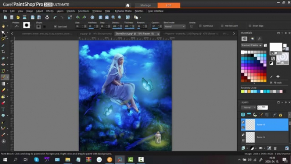Click the link icon in Layers toolbar
This screenshot has width=291, height=164.
[x=274, y=115]
